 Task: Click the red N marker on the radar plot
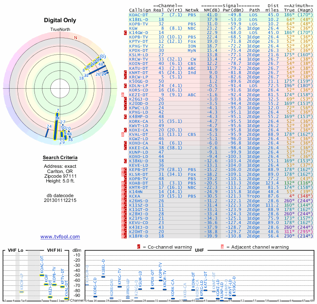pyautogui.click(x=76, y=38)
